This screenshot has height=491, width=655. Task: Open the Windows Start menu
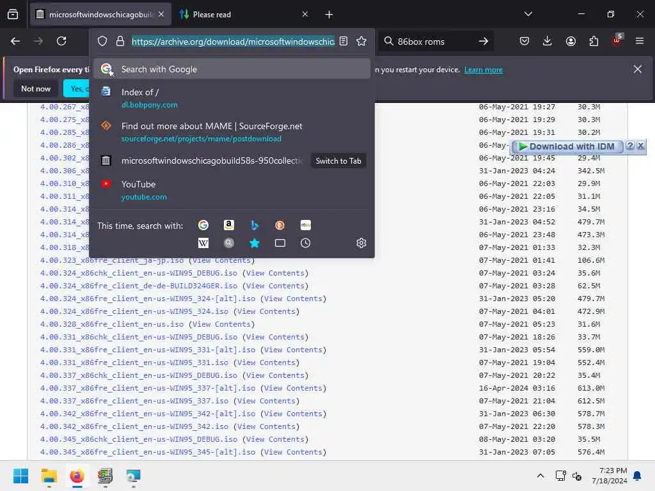pyautogui.click(x=20, y=476)
